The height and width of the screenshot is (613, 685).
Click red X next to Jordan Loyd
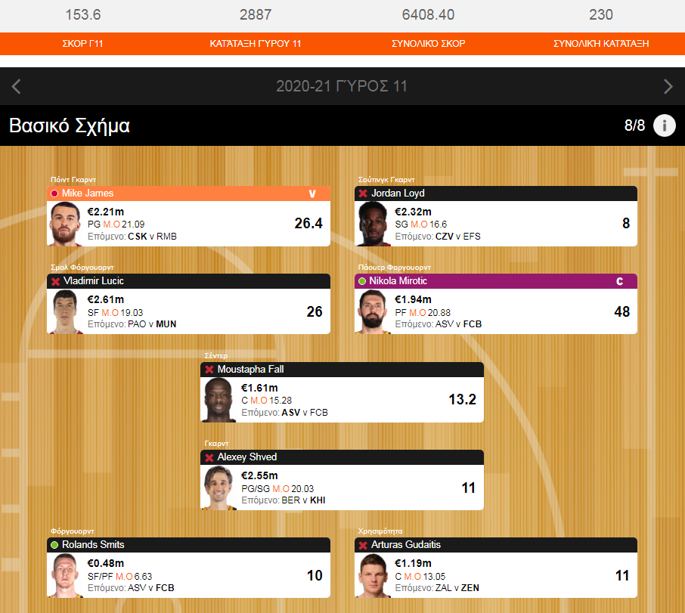tap(363, 193)
